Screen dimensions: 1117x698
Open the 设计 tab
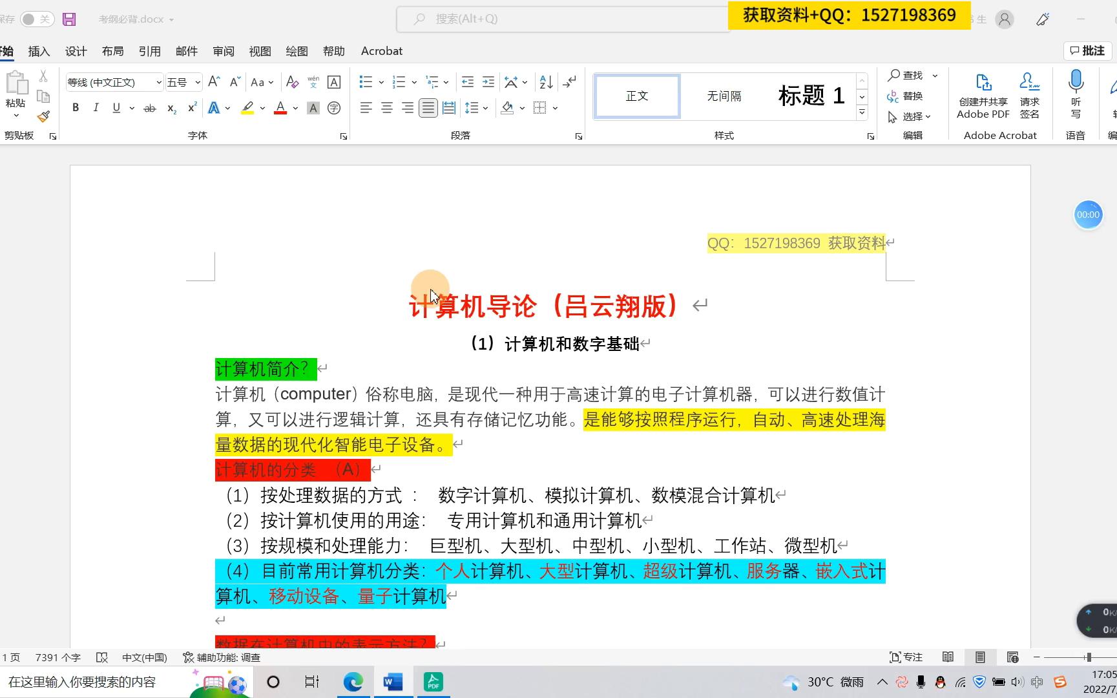[x=76, y=51]
